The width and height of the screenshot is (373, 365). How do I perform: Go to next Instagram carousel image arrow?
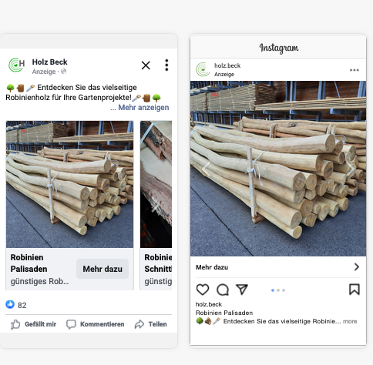coord(351,169)
